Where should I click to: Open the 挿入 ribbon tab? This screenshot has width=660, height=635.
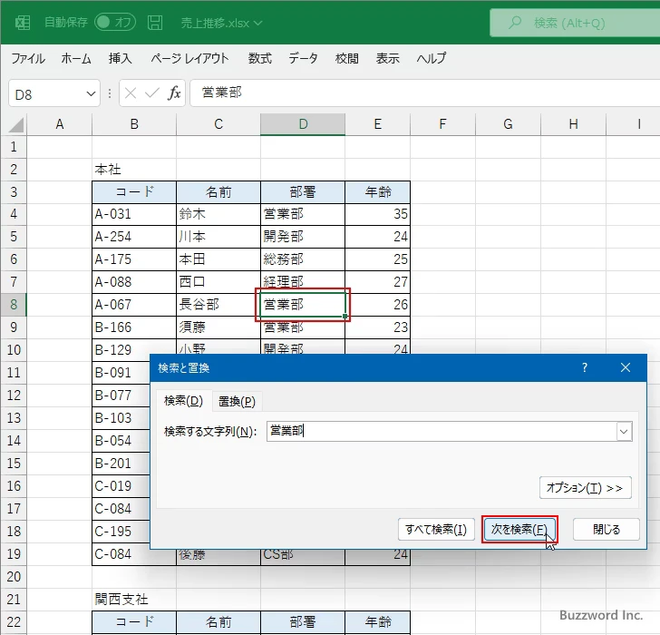pos(120,58)
